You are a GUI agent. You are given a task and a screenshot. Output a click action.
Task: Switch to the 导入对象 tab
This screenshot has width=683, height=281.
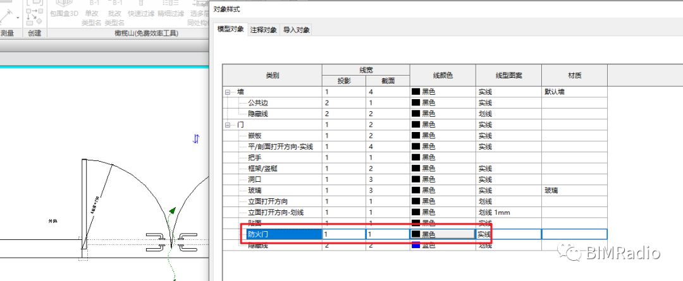coord(296,30)
